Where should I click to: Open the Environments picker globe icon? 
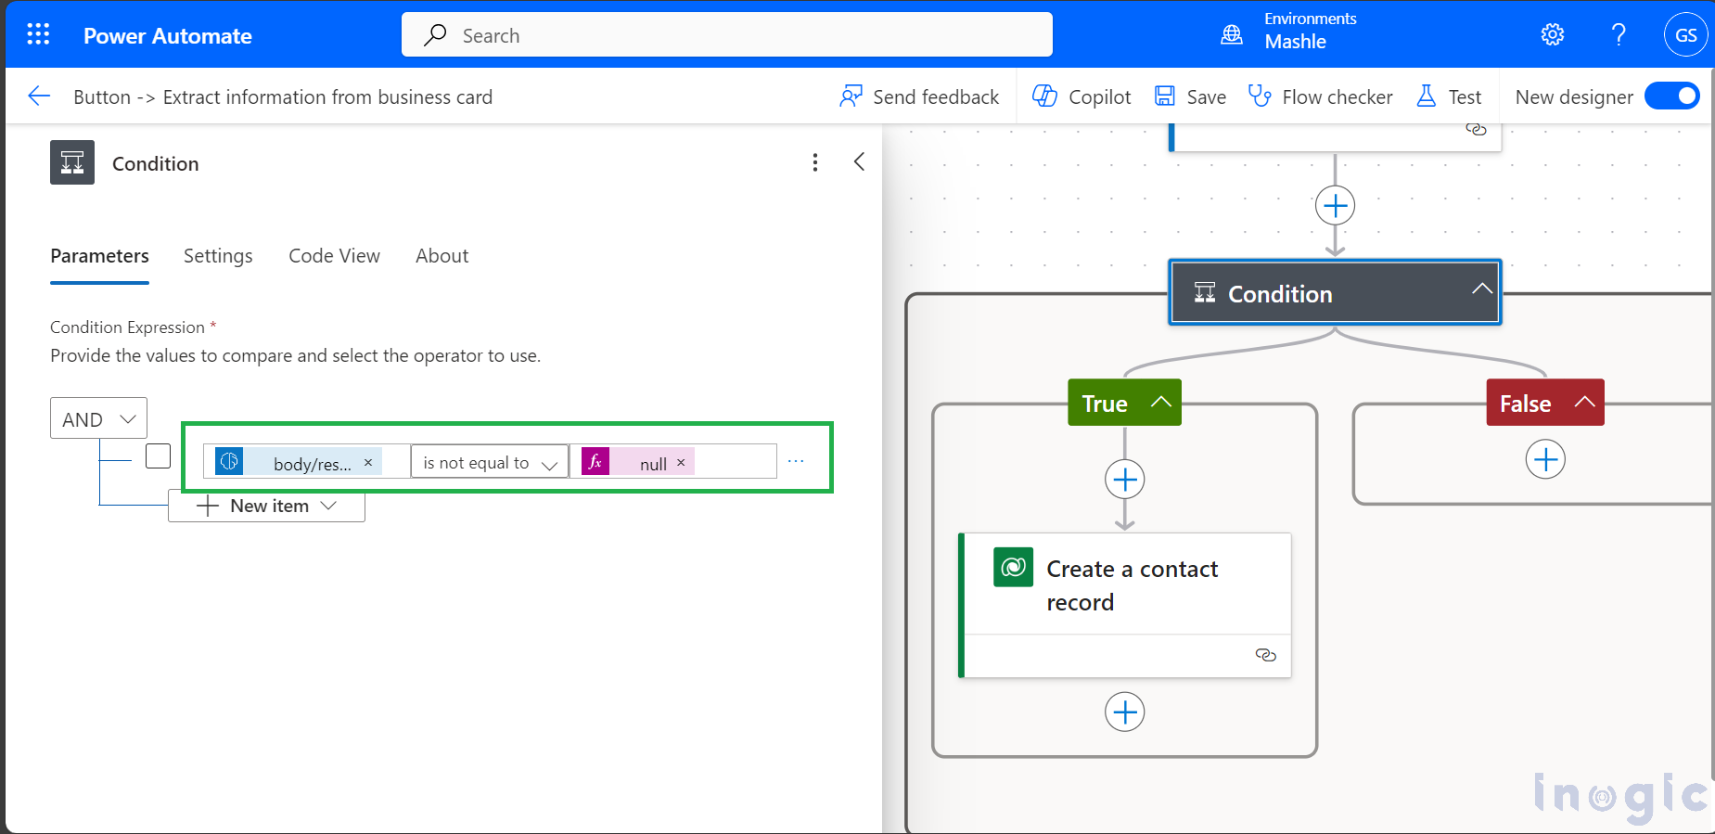(1232, 35)
